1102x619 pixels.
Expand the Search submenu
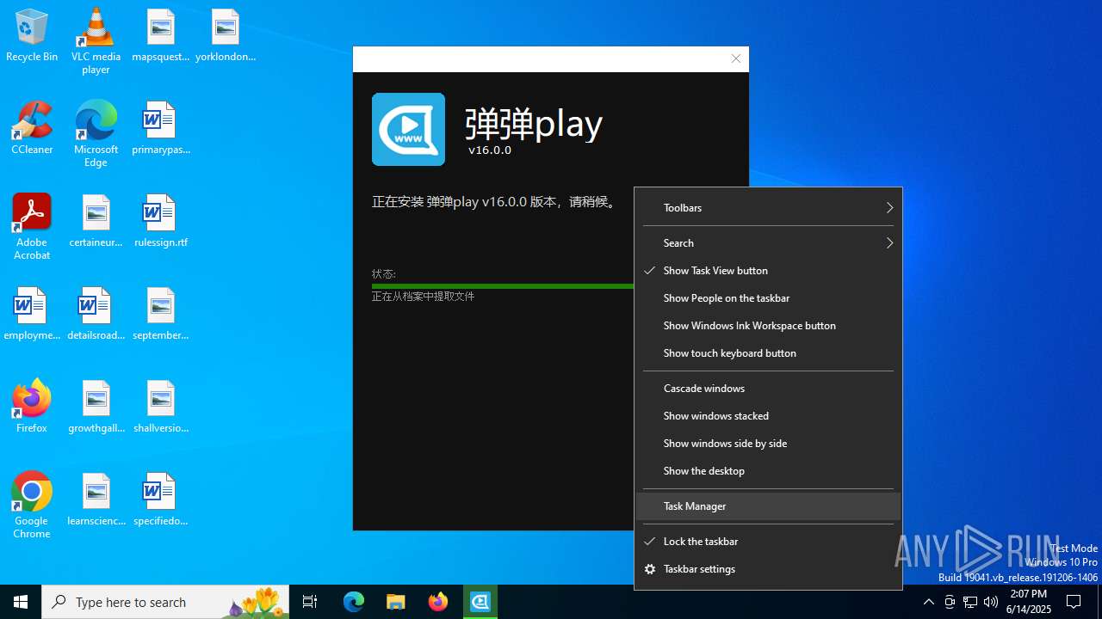pos(768,242)
